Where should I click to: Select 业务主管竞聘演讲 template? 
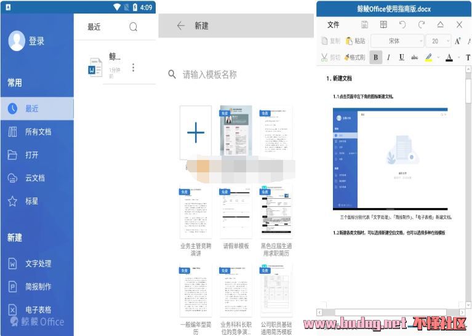(196, 221)
